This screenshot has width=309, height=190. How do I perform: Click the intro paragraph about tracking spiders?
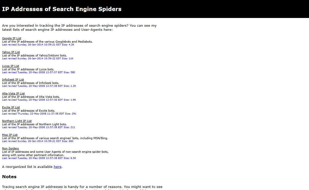[x=79, y=27]
